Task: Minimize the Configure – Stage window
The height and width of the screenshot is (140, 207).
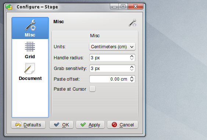Action: click(x=114, y=7)
